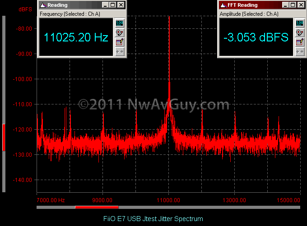
Task: Click the red thumb of the horizontal frequency scrollbar
Action: pos(97,207)
